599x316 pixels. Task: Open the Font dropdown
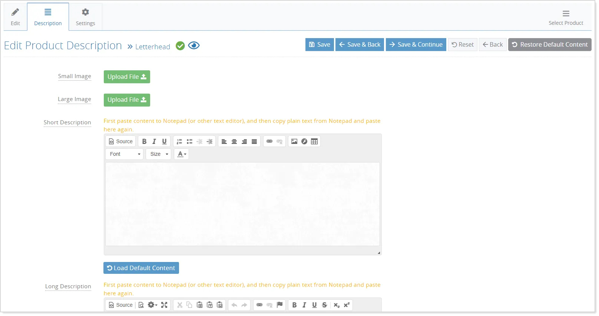pyautogui.click(x=125, y=154)
